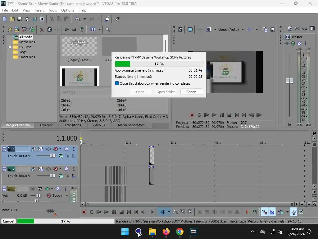Click the media search magnifier icon
The height and width of the screenshot is (239, 318).
click(x=108, y=30)
